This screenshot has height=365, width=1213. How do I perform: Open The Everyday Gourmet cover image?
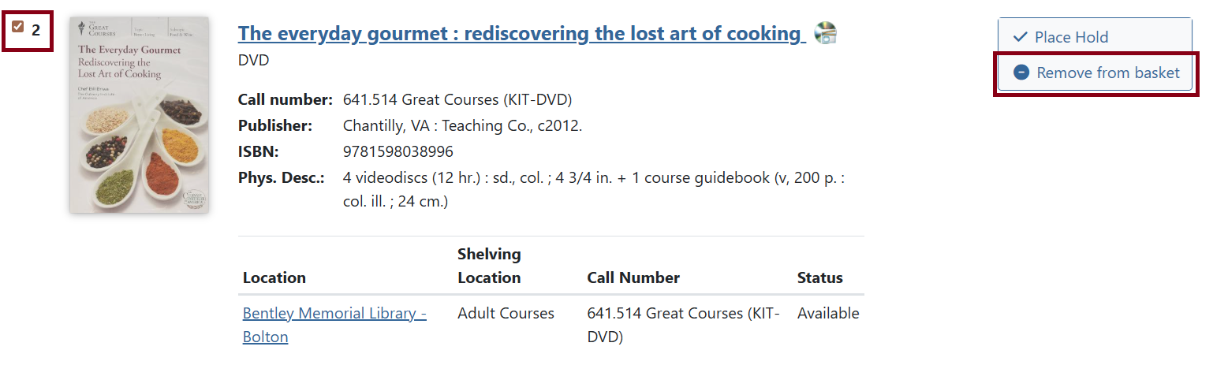(140, 115)
